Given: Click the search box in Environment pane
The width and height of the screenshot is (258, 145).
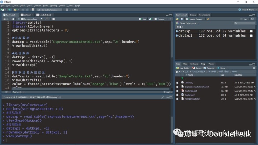Looking at the screenshot, I should tap(244, 23).
